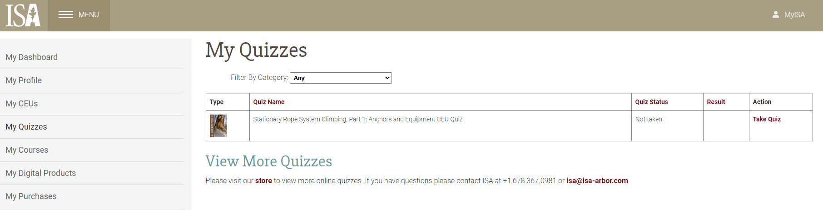Open My Purchases page
Screen dimensions: 823x210
coord(31,196)
